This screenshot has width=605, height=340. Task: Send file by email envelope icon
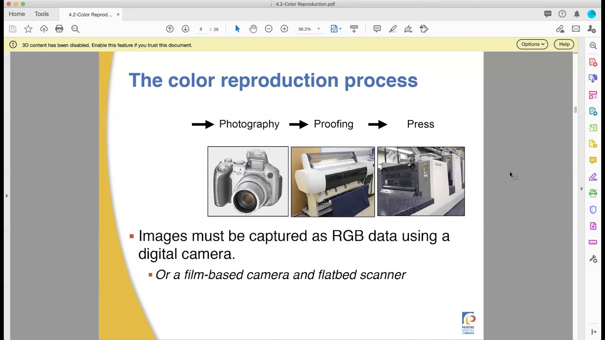[x=576, y=29]
